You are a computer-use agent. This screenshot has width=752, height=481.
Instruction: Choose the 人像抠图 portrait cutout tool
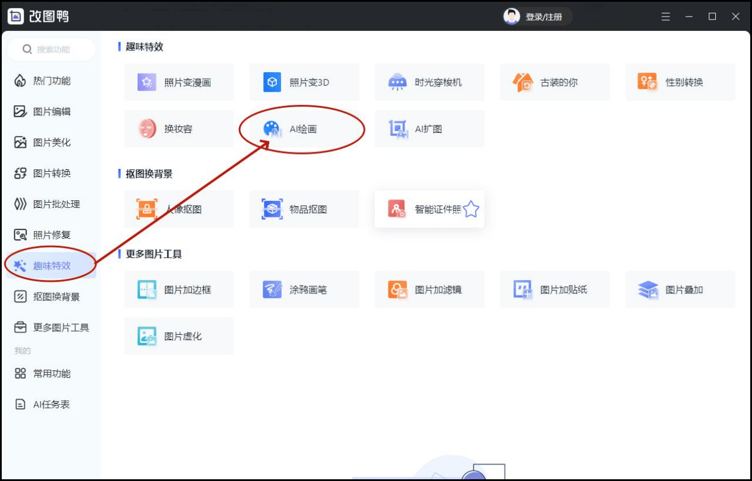tap(179, 209)
